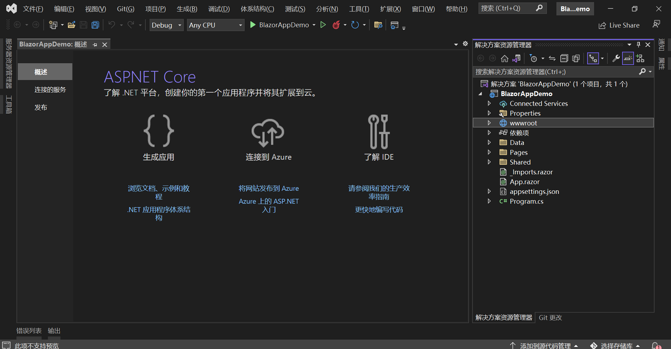Click the Save All icon on the toolbar
This screenshot has height=349, width=671.
point(95,25)
